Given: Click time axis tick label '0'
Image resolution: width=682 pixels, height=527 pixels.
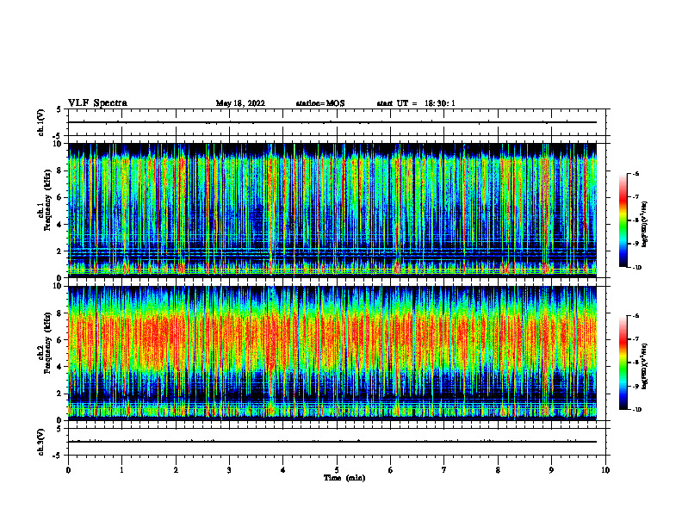Looking at the screenshot, I should (x=68, y=470).
